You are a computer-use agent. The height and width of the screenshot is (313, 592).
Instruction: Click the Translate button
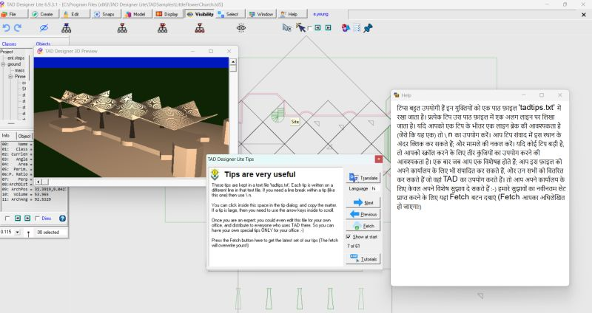pos(363,178)
